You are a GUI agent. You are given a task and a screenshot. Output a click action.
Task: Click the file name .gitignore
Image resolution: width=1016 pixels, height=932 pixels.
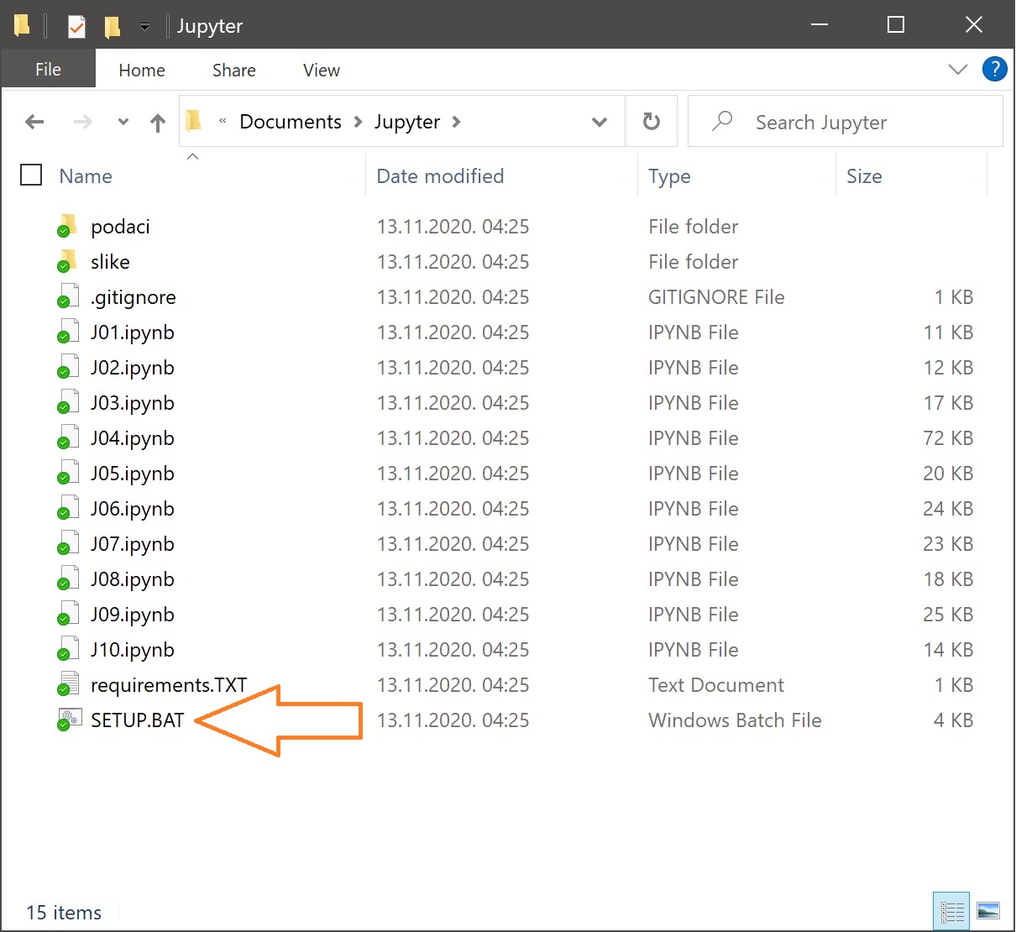[x=134, y=297]
